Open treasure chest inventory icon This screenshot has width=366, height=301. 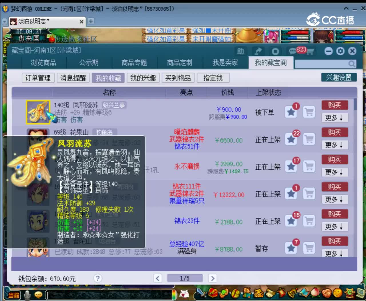(212, 293)
